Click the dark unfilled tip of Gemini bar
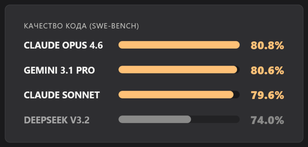308x147 pixels. click(x=238, y=70)
